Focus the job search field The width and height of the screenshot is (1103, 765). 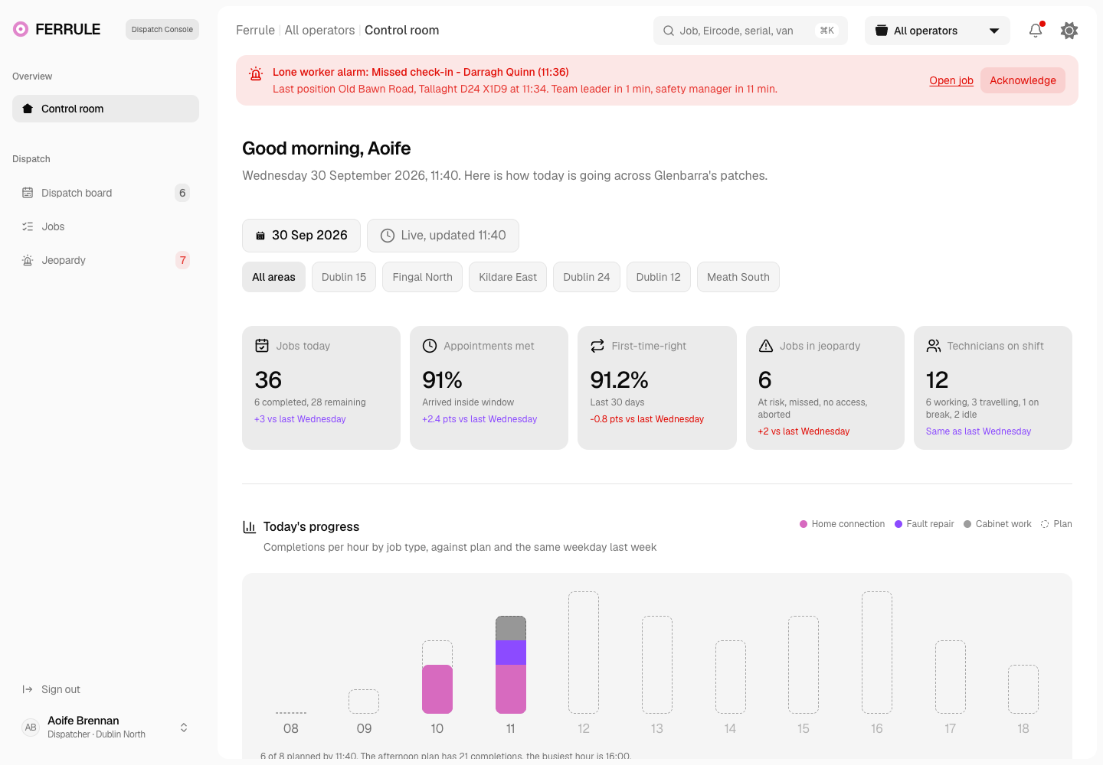751,31
